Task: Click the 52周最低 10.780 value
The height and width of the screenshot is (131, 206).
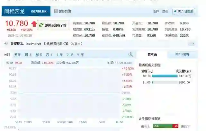Action: click(185, 30)
